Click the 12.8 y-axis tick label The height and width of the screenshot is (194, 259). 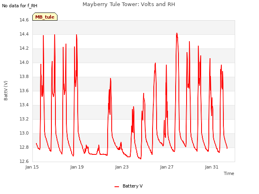[x=24, y=147]
